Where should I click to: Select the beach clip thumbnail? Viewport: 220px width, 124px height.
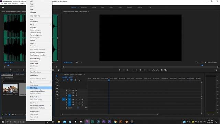(10, 89)
